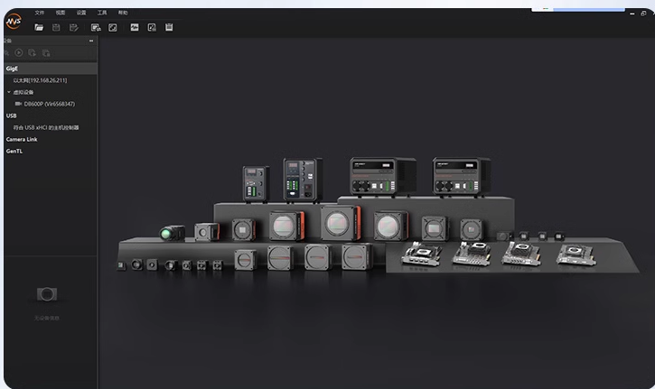Viewport: 655px width, 389px height.
Task: Click the save toolbar icon
Action: [x=56, y=28]
